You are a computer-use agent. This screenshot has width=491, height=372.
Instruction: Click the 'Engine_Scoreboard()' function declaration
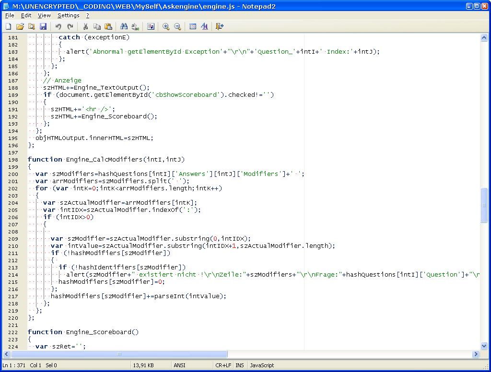pyautogui.click(x=102, y=332)
